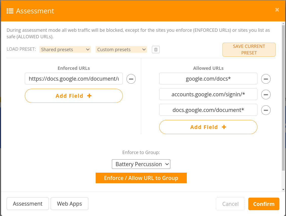Remove the enforced docs.google.com/document URL field
The width and height of the screenshot is (286, 216).
[x=131, y=79]
